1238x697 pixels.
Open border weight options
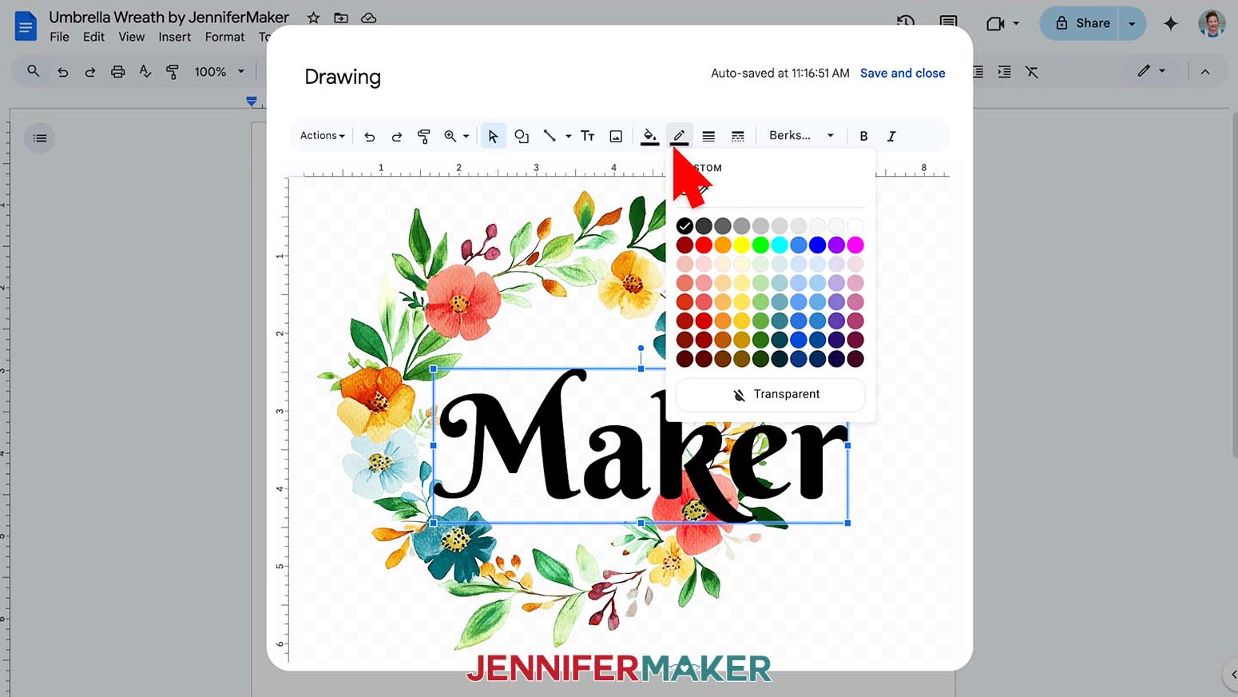click(x=708, y=137)
